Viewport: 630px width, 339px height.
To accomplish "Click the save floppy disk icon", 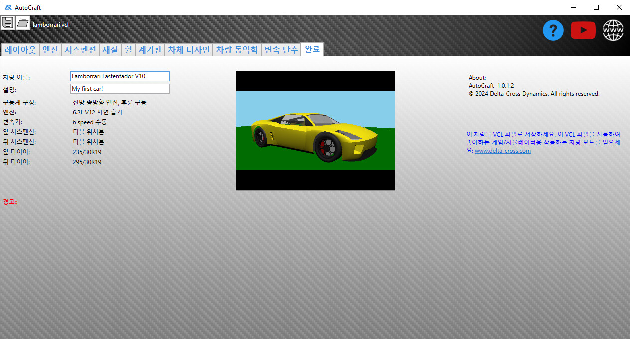I will click(x=7, y=23).
